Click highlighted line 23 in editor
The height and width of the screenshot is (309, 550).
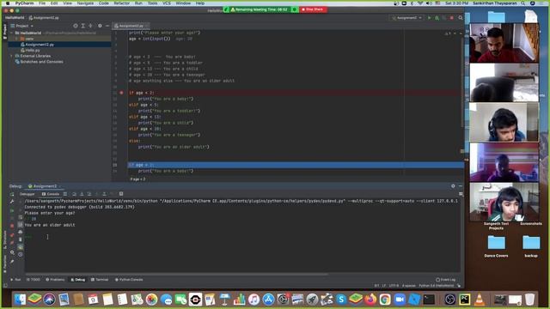tap(296, 165)
